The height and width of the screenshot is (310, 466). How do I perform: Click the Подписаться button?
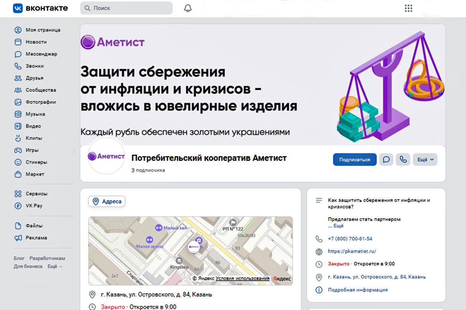pyautogui.click(x=354, y=159)
